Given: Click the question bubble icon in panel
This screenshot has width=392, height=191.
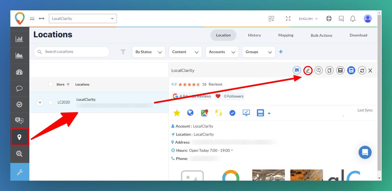Looking at the screenshot, I should (x=319, y=71).
